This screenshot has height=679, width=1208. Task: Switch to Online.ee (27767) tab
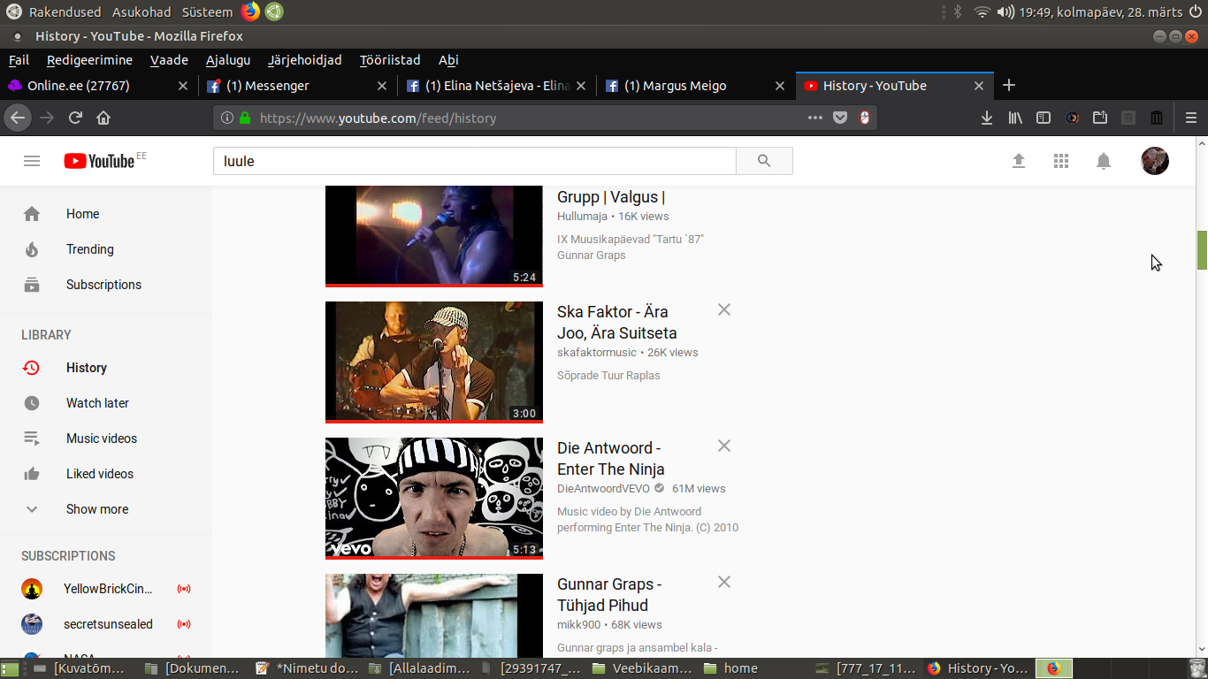click(x=98, y=86)
